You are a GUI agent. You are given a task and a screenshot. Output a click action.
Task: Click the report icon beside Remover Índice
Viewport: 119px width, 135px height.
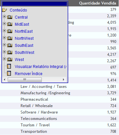point(9,73)
